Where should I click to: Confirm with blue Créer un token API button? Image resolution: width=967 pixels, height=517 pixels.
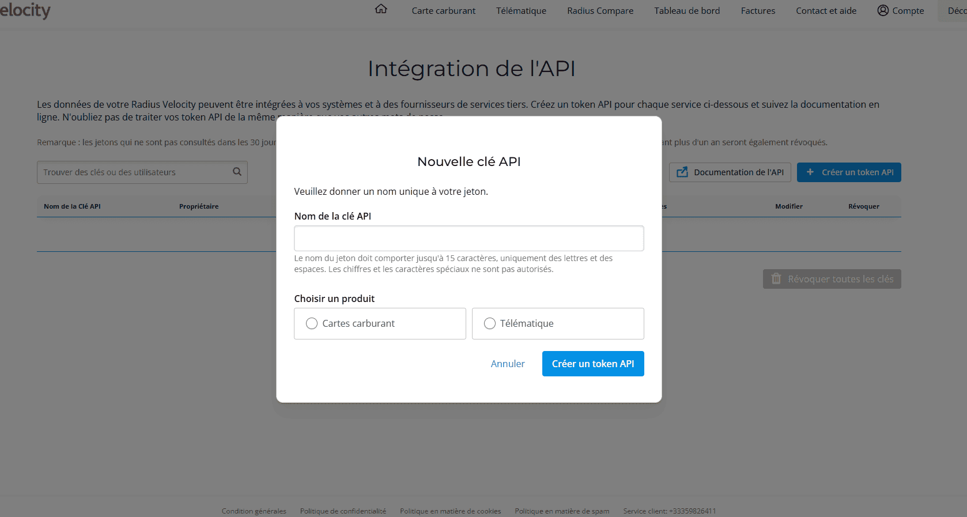point(592,364)
